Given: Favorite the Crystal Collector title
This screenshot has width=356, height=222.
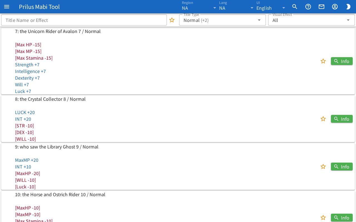Looking at the screenshot, I should point(323,119).
